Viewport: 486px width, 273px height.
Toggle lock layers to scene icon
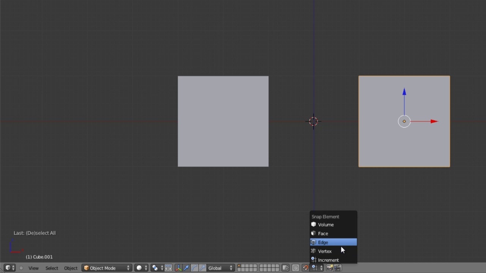pyautogui.click(x=286, y=268)
